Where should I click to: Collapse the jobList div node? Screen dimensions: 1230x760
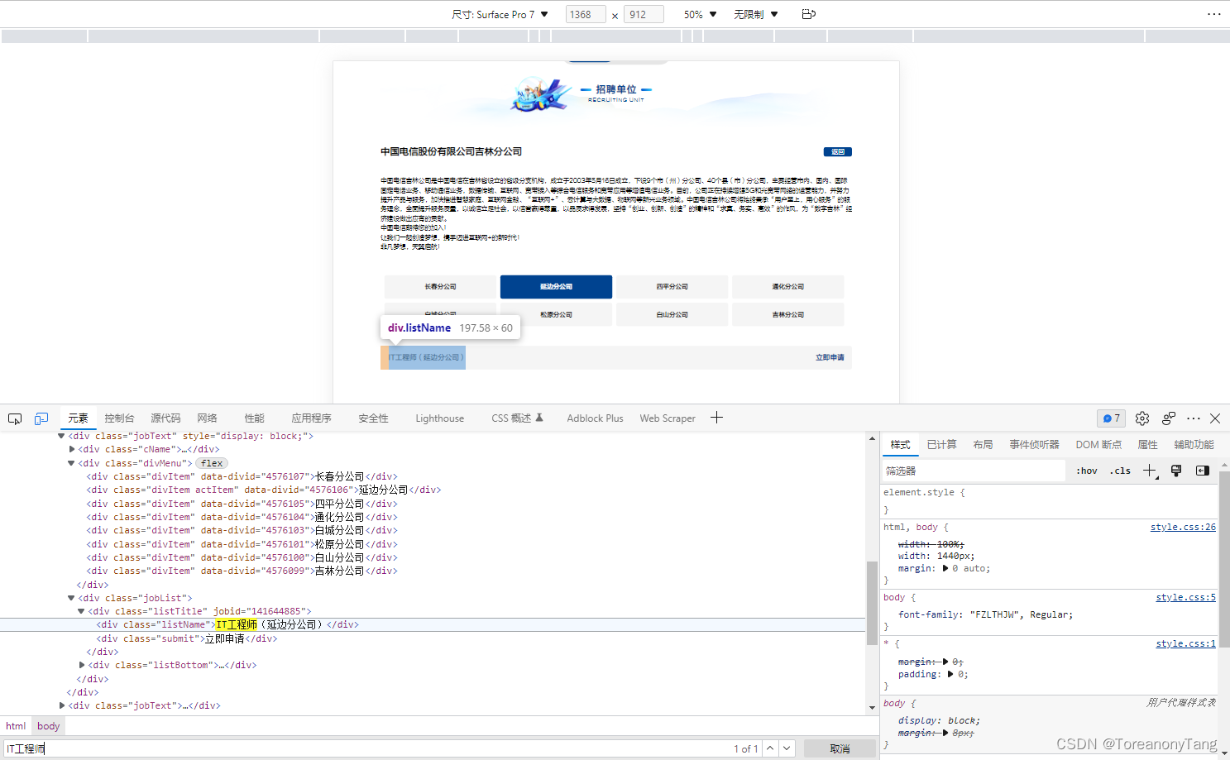point(71,598)
